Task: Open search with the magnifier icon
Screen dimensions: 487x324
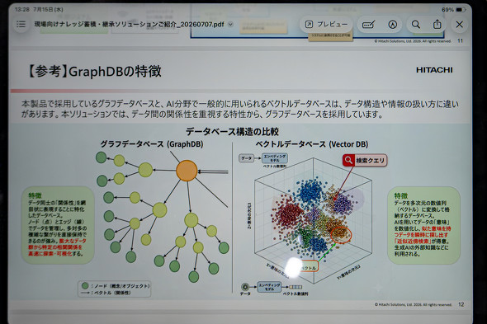Action: click(416, 24)
